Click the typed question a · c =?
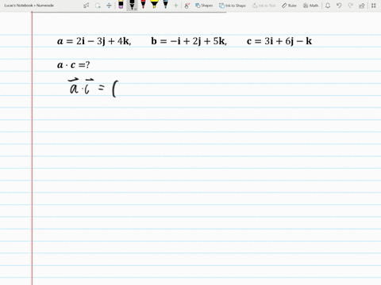This screenshot has width=381, height=285. pos(74,65)
